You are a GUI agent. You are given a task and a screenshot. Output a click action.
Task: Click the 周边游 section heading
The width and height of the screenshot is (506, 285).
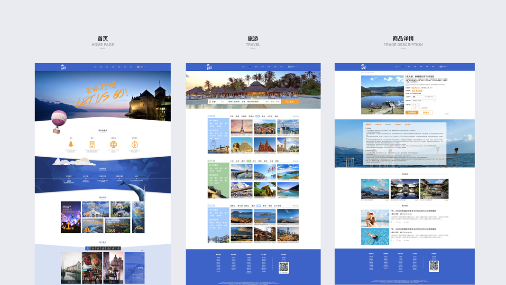(x=211, y=206)
